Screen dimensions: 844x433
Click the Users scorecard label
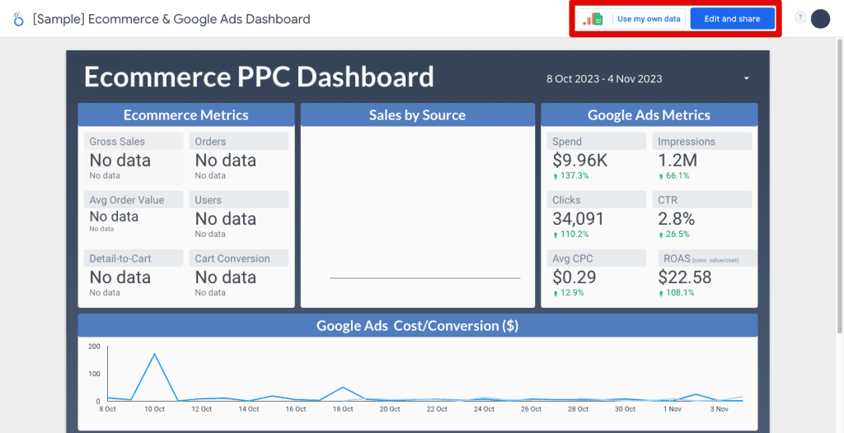[x=239, y=200]
